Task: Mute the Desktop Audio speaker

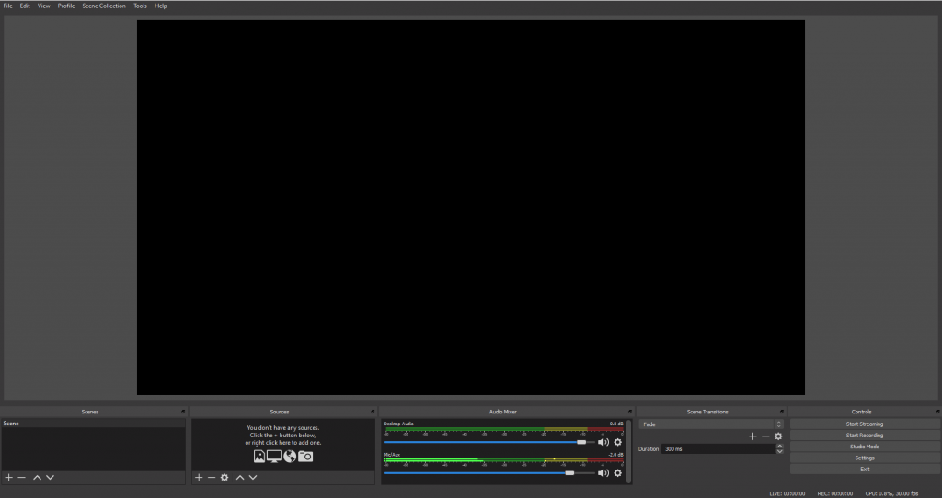Action: coord(603,442)
